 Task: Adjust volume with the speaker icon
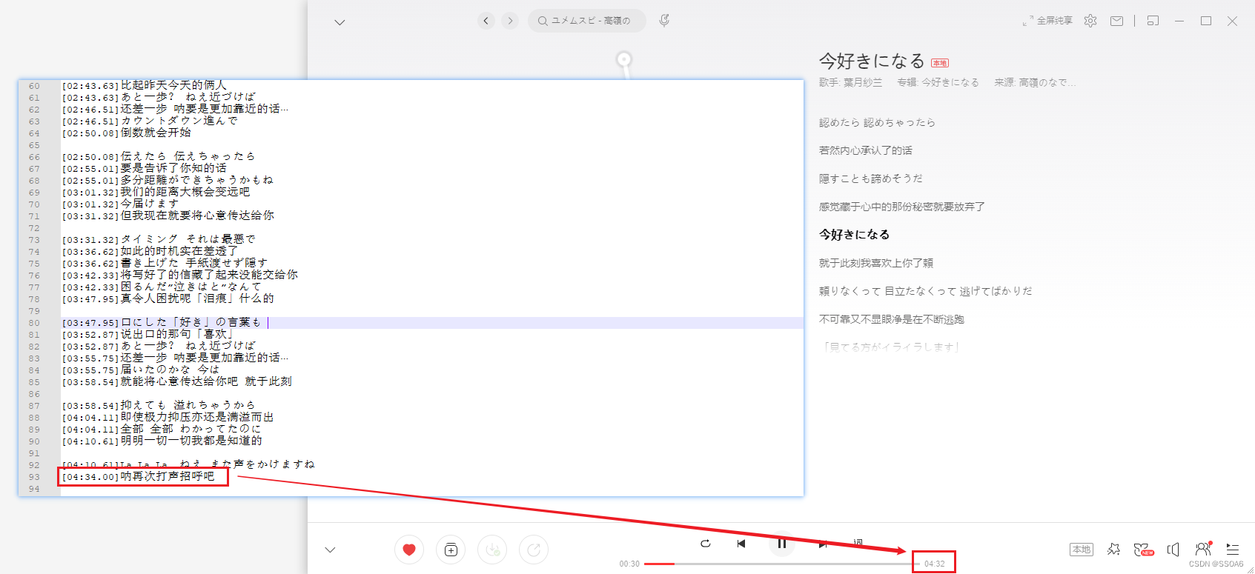[x=1173, y=550]
